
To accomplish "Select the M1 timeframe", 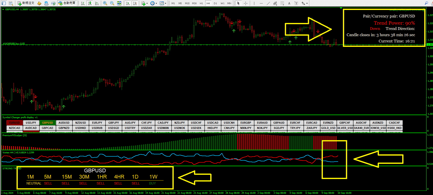I will coord(173,3).
